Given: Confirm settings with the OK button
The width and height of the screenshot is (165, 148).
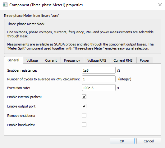Looking at the screenshot, I should point(122,141).
